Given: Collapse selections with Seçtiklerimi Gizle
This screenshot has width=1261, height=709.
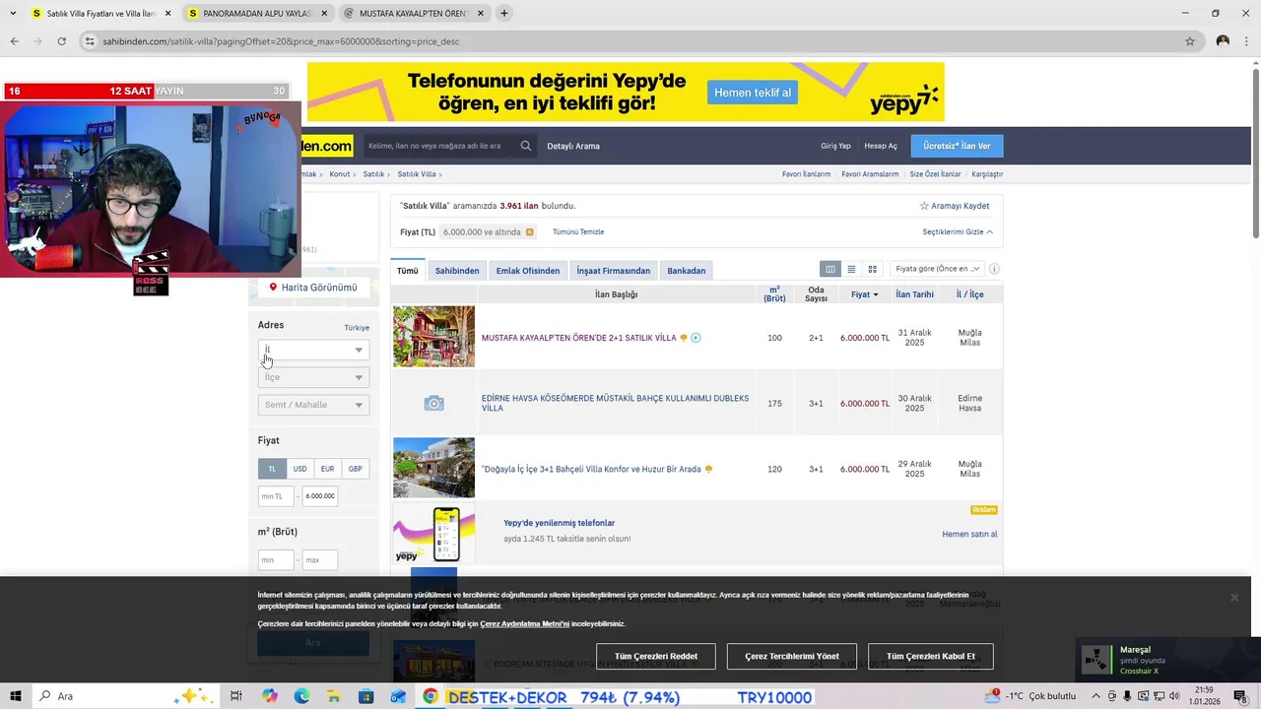Looking at the screenshot, I should point(958,232).
